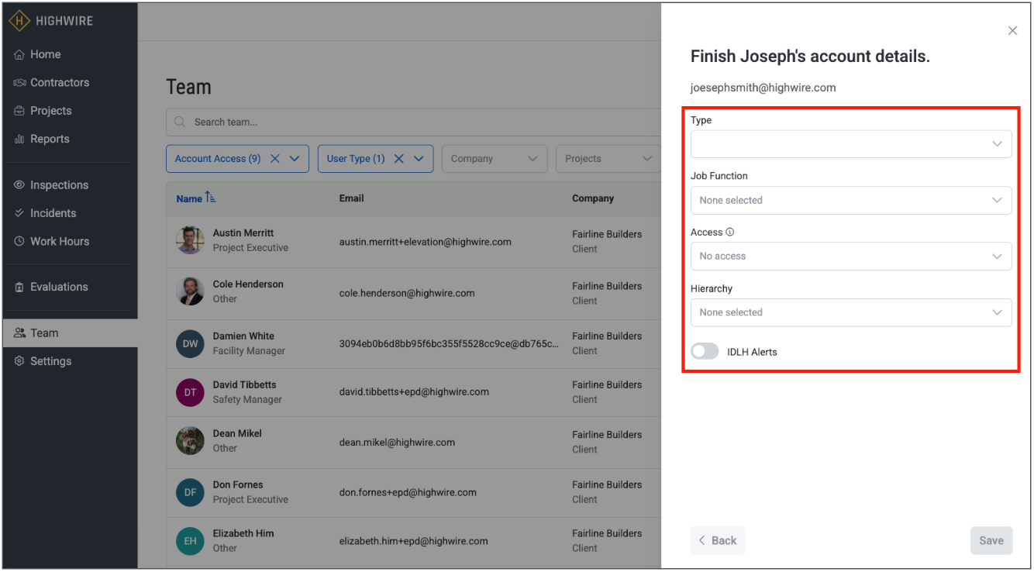Click Austin Merritt's profile photo
The height and width of the screenshot is (572, 1034).
click(190, 240)
